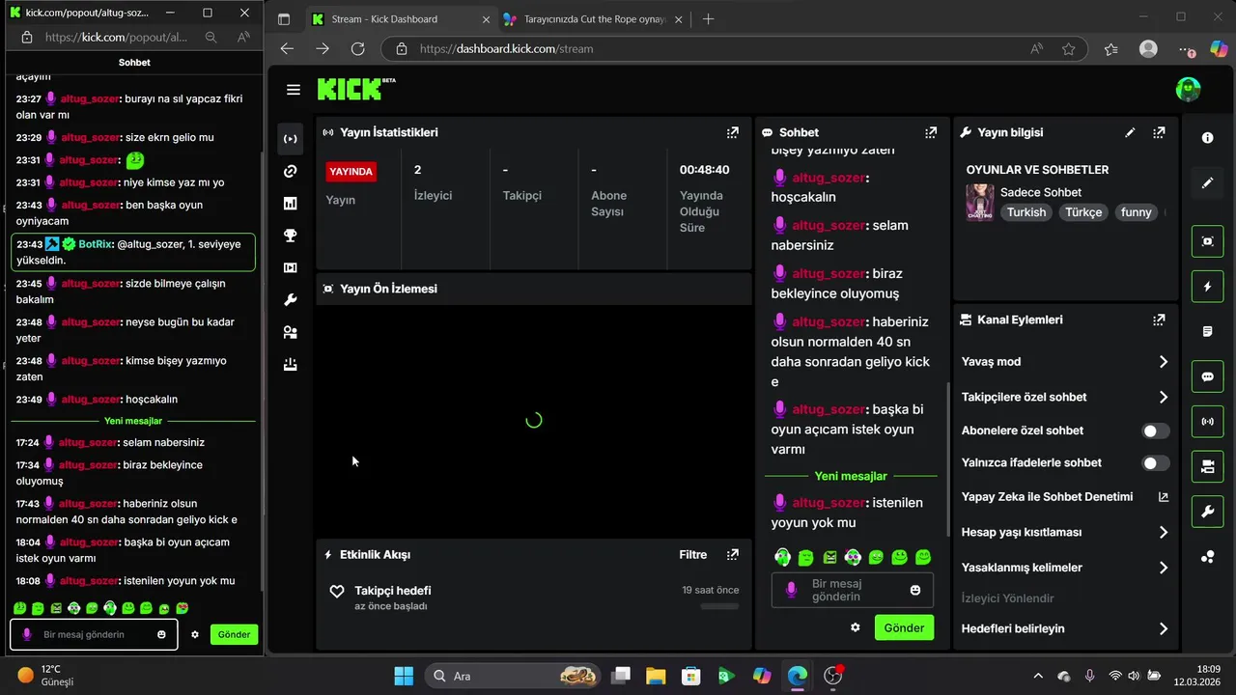The width and height of the screenshot is (1236, 695).
Task: Open the bar chart analytics sidebar icon
Action: pos(290,203)
